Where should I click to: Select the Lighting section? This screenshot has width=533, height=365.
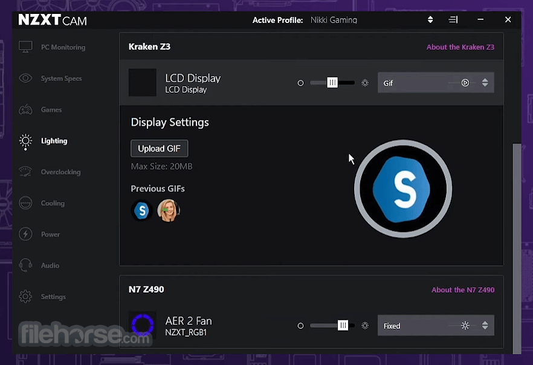coord(54,141)
